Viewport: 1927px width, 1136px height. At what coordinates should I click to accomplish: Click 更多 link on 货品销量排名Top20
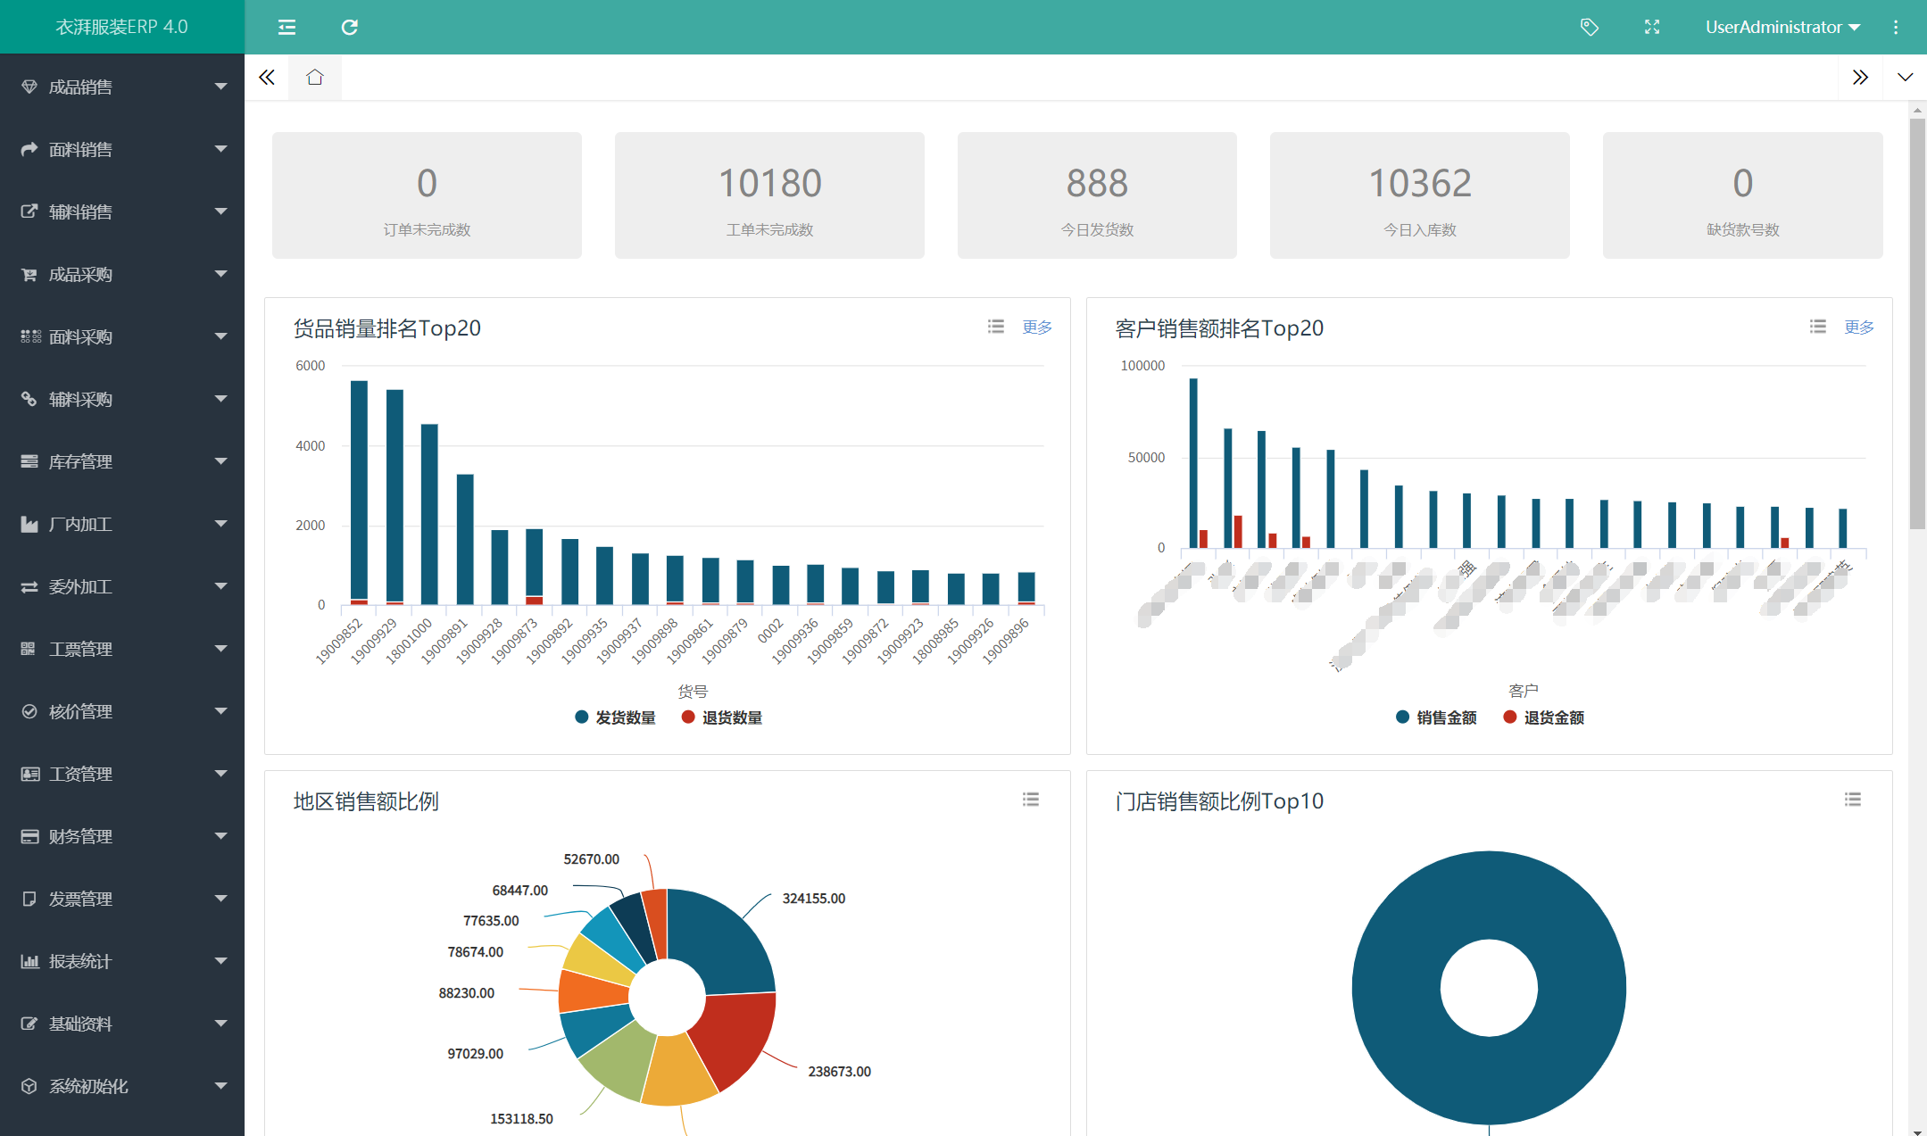(x=1036, y=328)
